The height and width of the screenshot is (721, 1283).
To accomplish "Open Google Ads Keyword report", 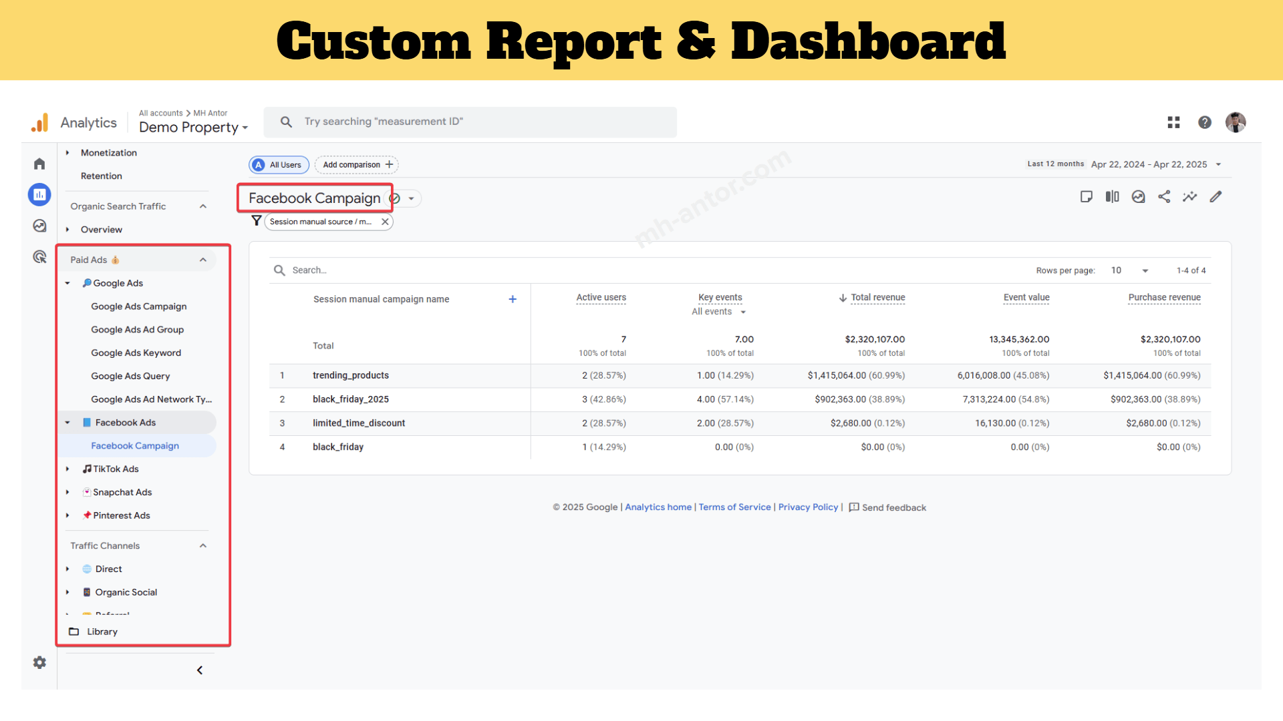I will pos(136,353).
